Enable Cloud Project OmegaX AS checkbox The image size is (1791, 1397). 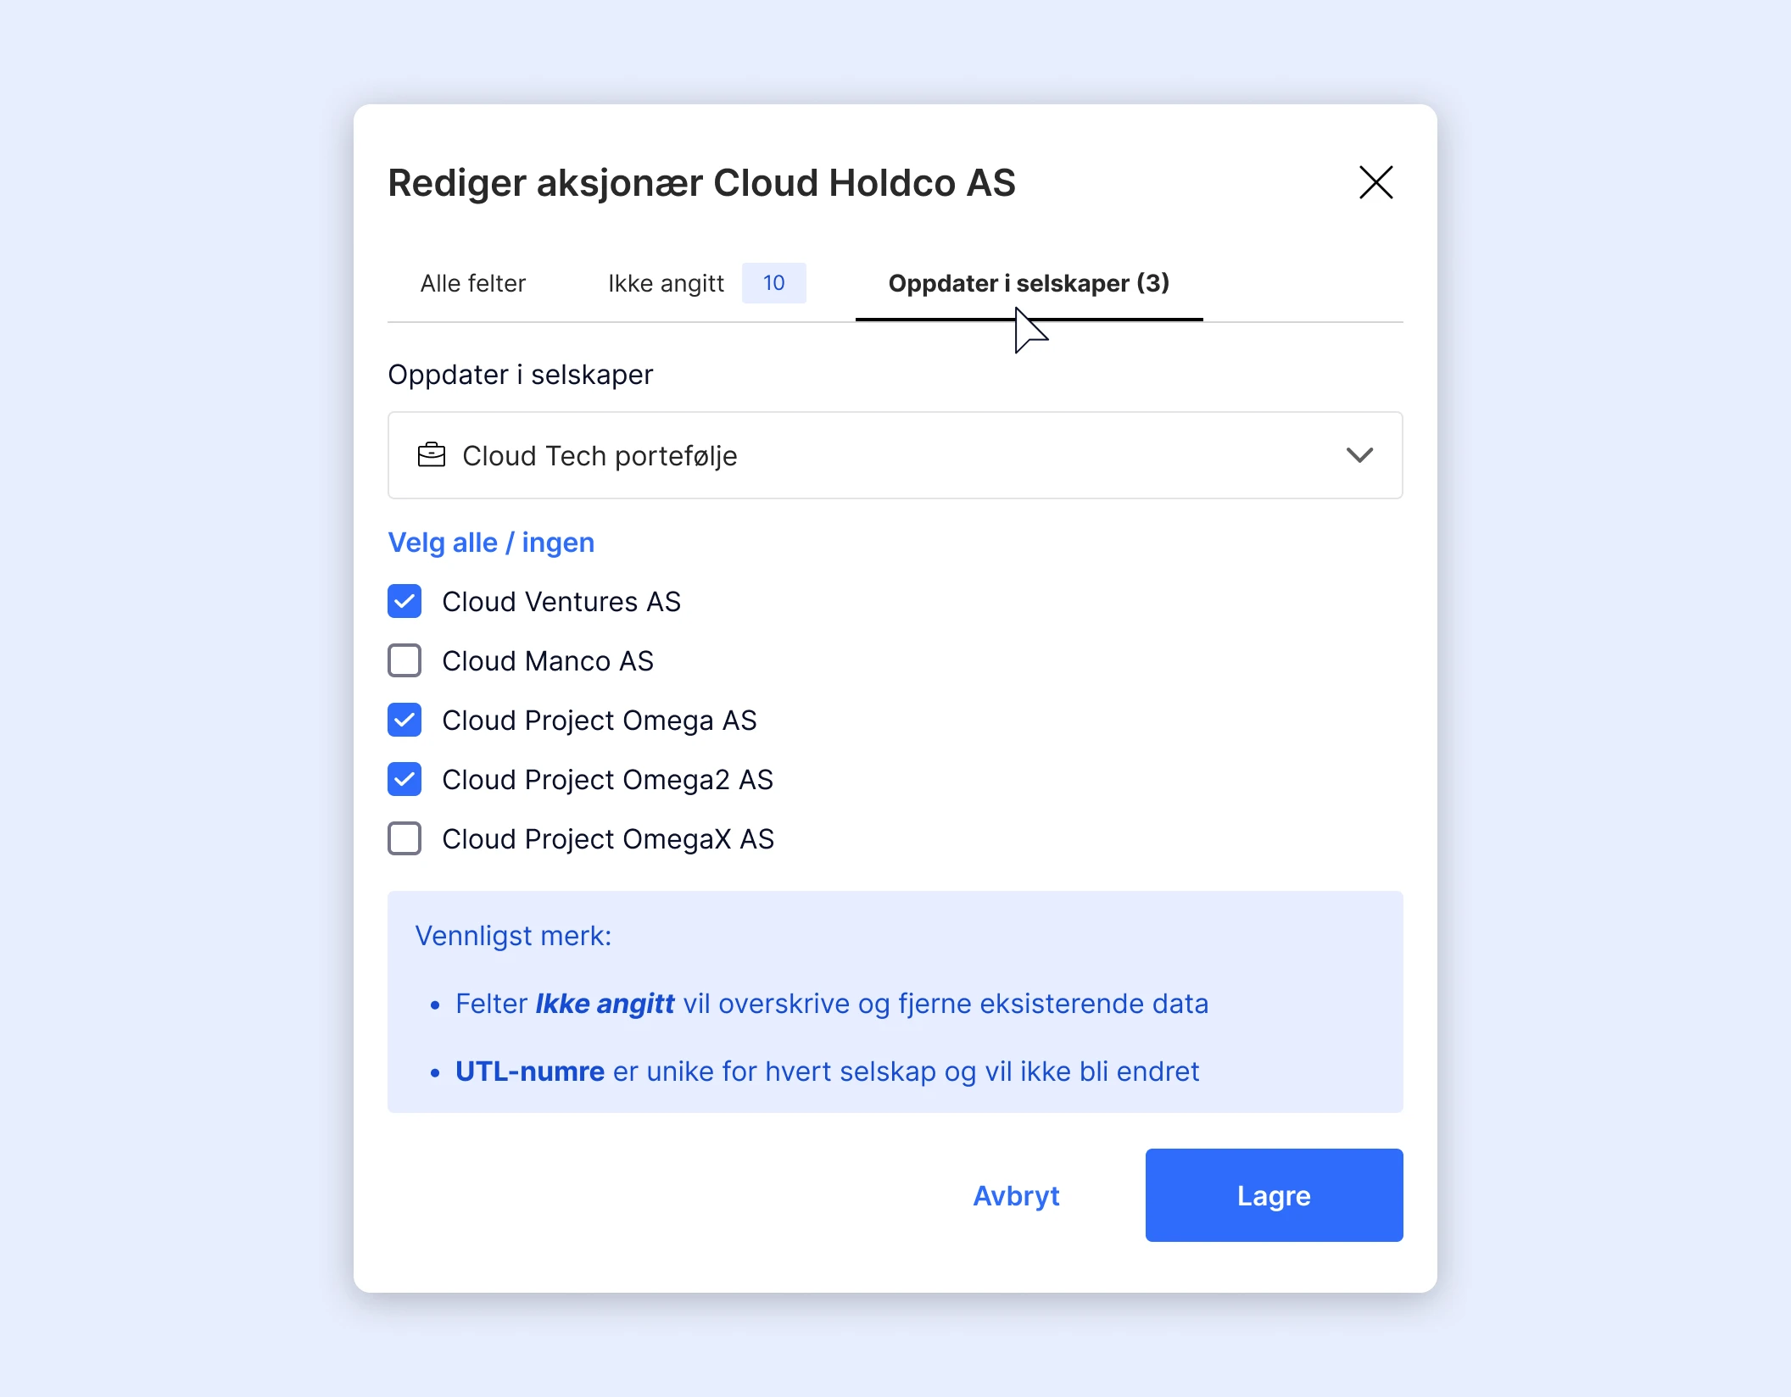coord(405,838)
